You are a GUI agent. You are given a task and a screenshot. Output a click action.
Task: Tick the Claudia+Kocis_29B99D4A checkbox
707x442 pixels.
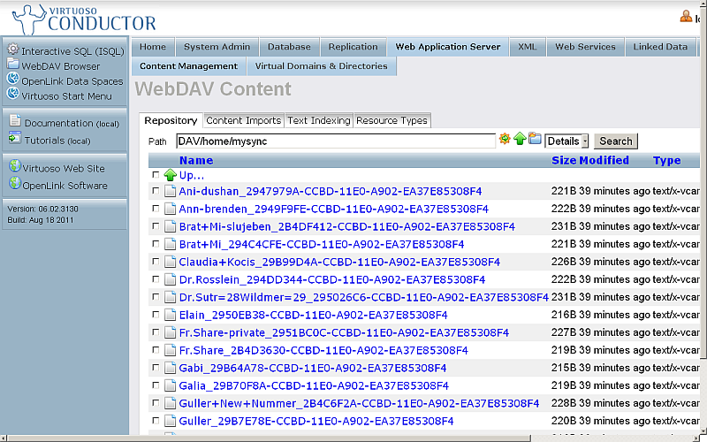(x=156, y=263)
